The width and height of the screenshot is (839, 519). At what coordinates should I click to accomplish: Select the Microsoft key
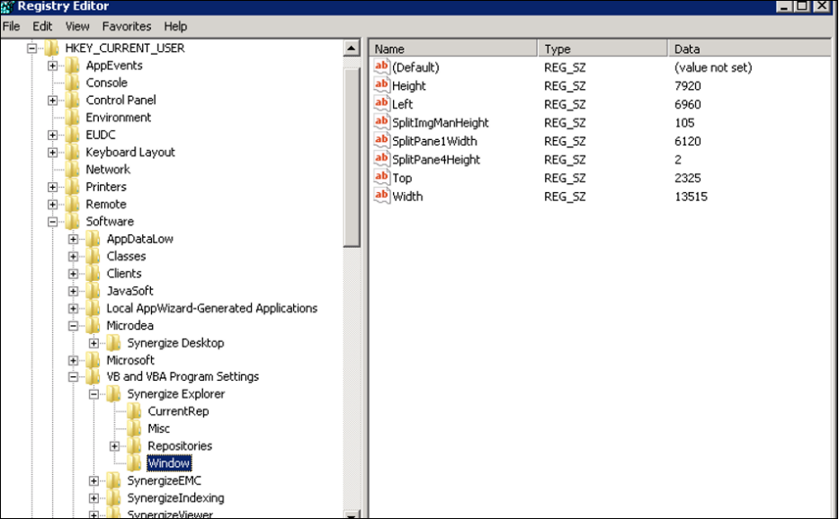130,360
